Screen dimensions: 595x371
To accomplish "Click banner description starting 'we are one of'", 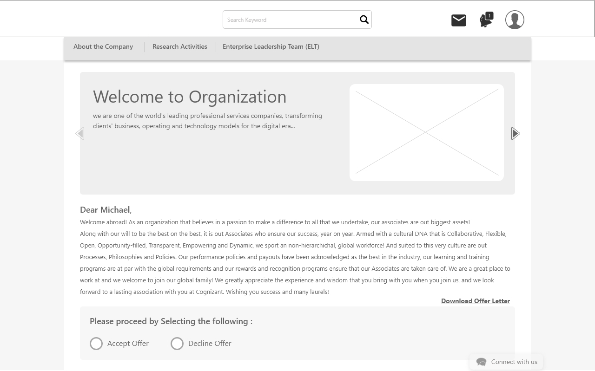I will pyautogui.click(x=207, y=121).
